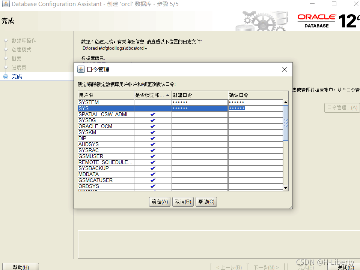Toggle lock checkmark for GSMUSER
The image size is (360, 270).
coord(153,156)
